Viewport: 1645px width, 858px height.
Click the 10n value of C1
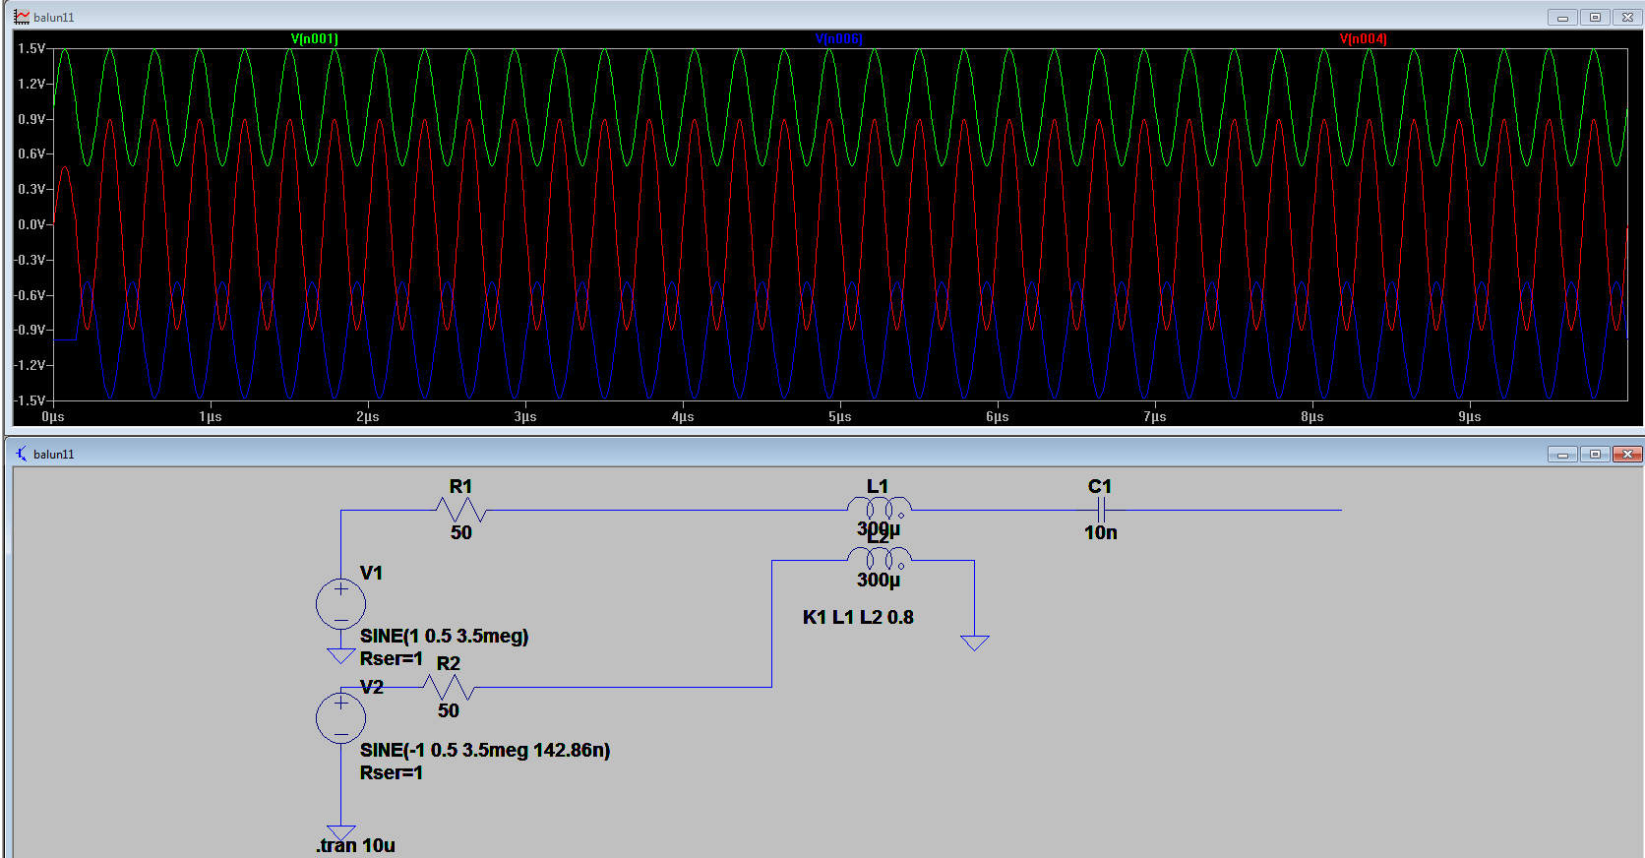pos(1101,532)
